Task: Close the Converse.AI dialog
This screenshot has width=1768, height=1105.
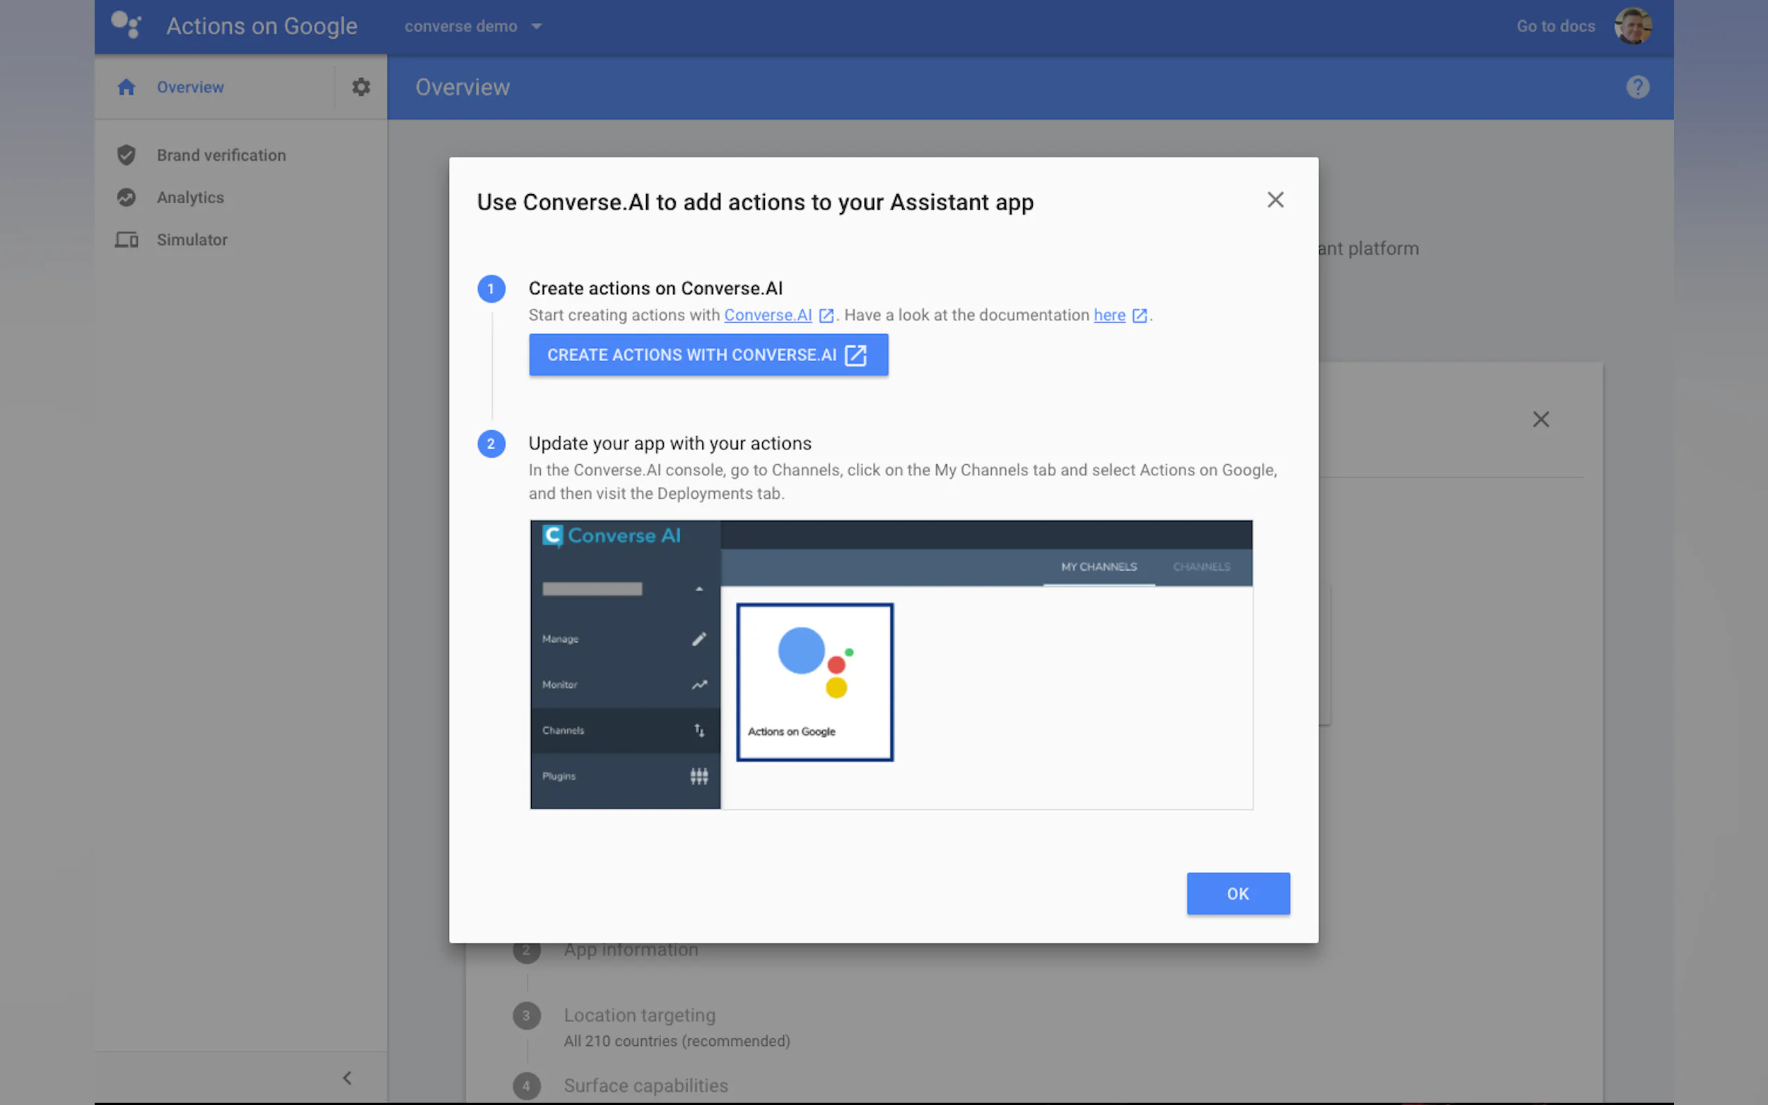Action: click(1274, 200)
